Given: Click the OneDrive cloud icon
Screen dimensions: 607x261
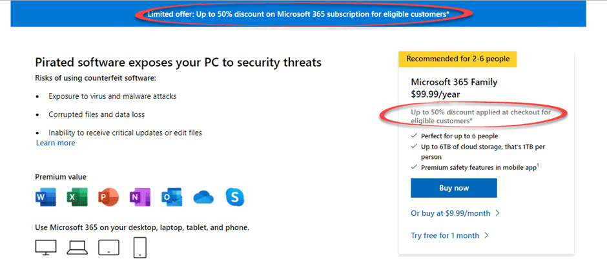Looking at the screenshot, I should coord(203,197).
